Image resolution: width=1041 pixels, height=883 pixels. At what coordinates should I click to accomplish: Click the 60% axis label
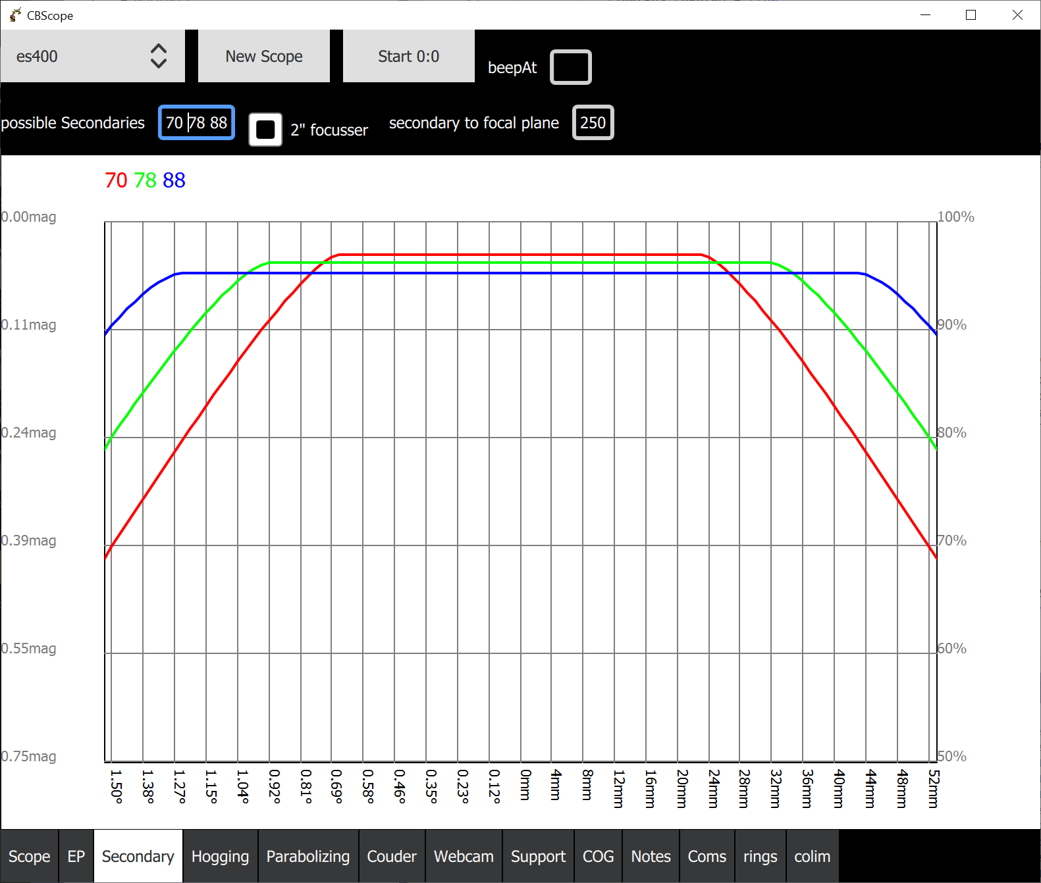[x=952, y=648]
